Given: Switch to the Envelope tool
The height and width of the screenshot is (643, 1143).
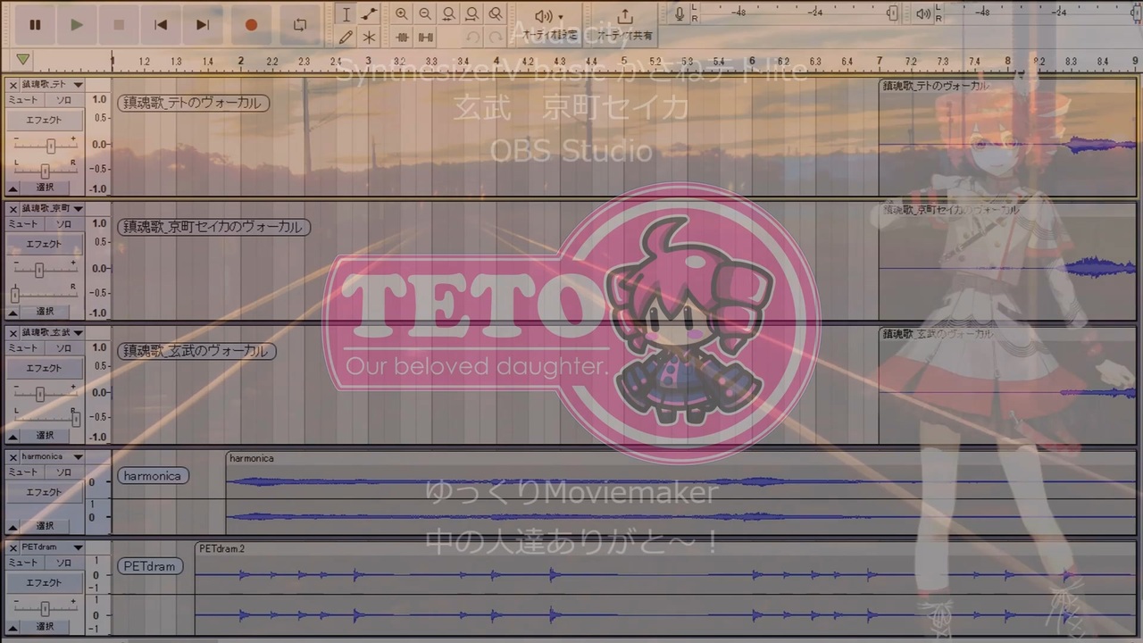Looking at the screenshot, I should click(369, 13).
